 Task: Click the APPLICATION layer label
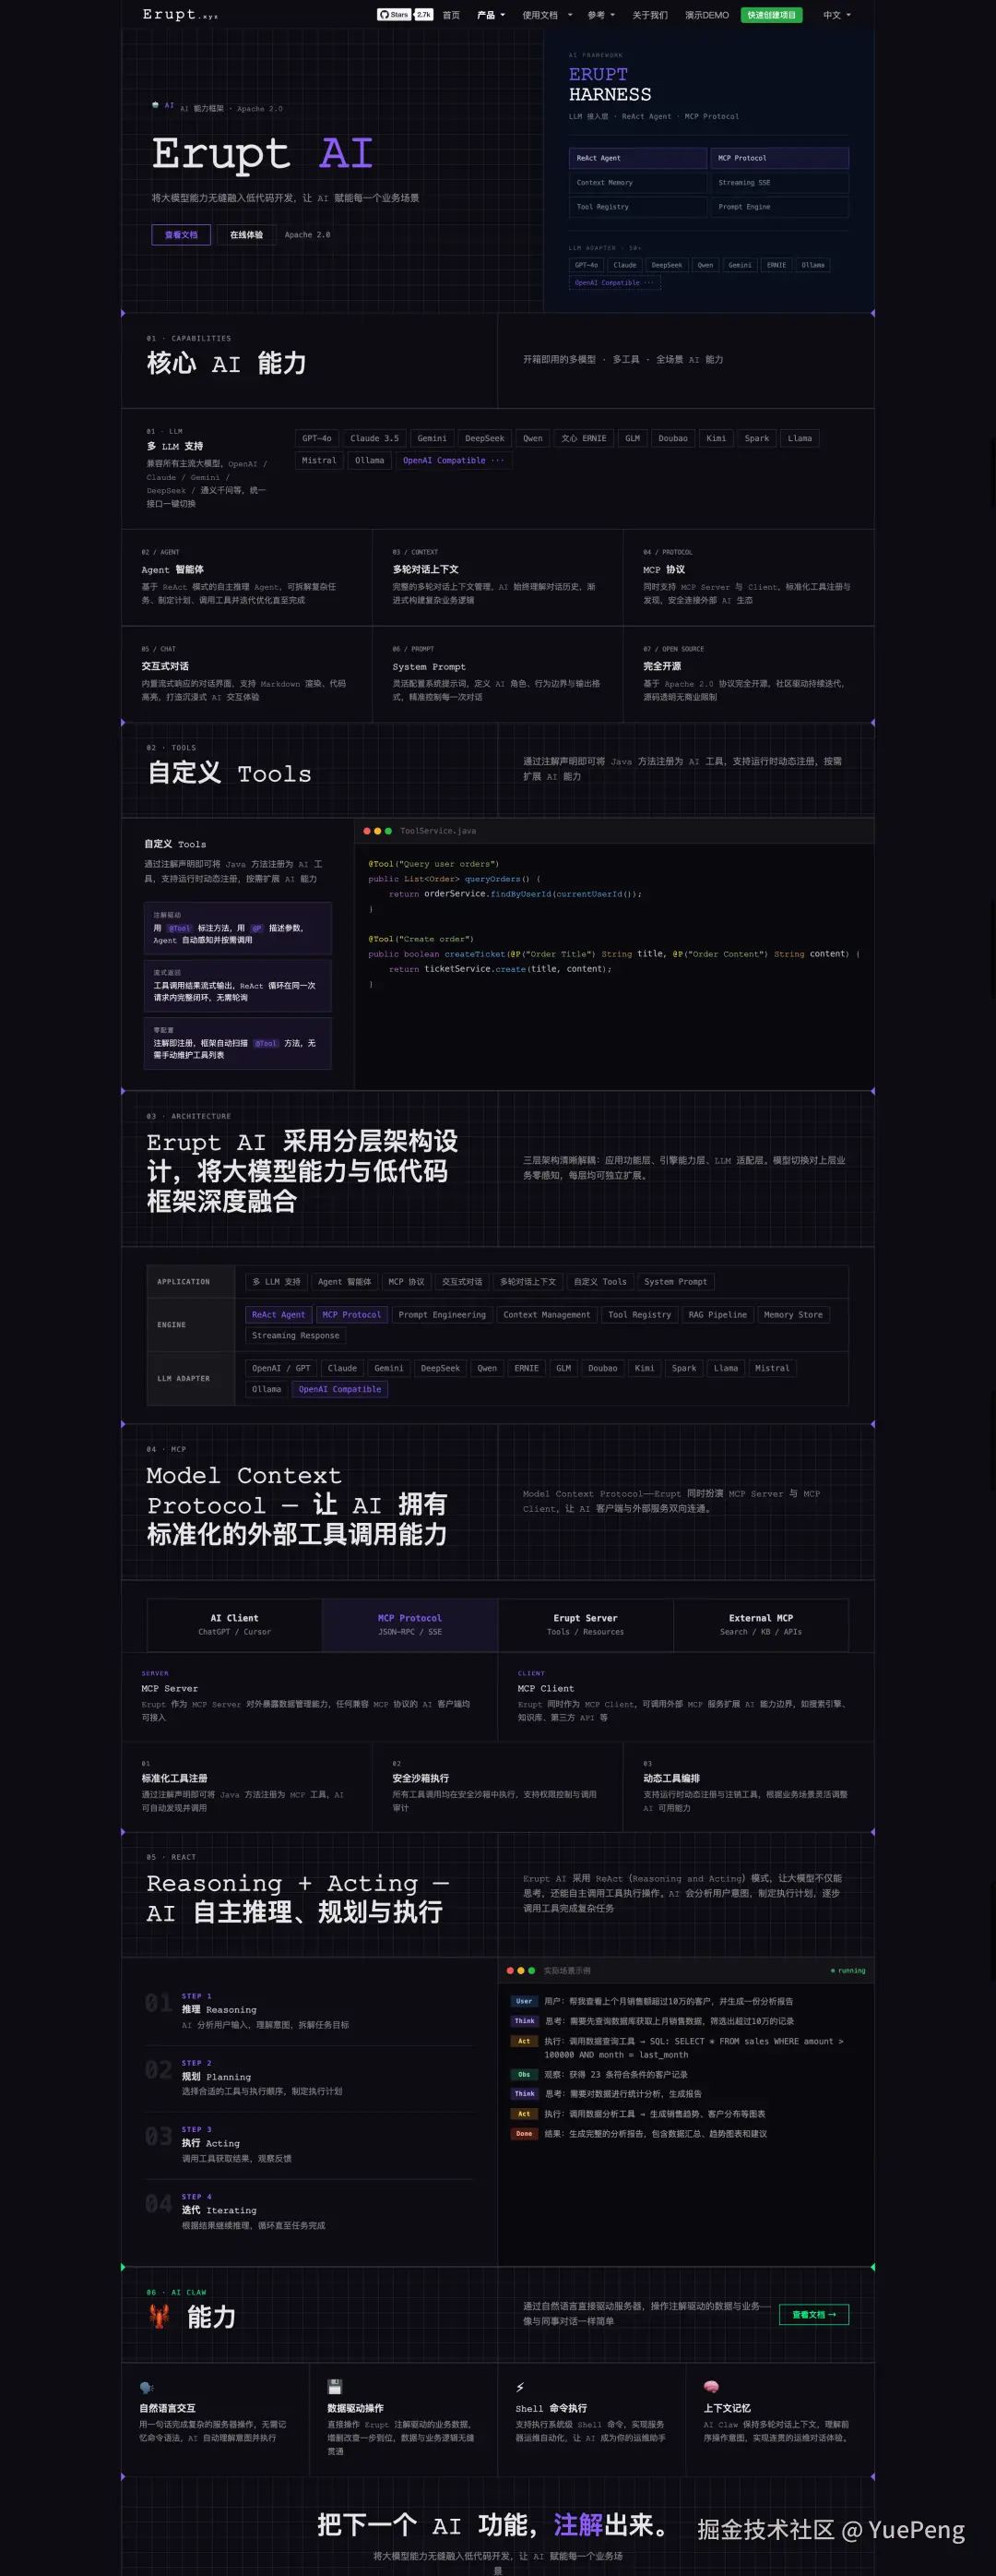coord(184,1282)
